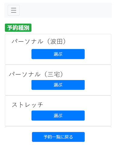115x151 pixels.
Task: Return via the 予約一覧に戻る button
Action: point(58,137)
